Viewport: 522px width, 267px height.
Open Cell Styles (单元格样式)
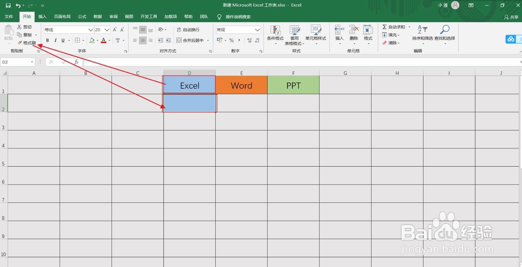tap(316, 35)
